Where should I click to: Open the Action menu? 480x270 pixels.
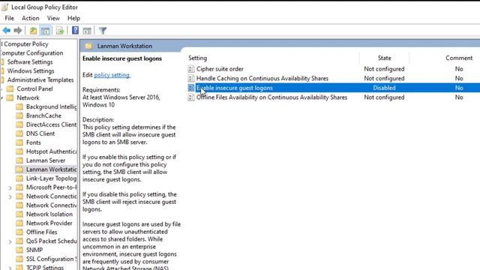pos(30,18)
